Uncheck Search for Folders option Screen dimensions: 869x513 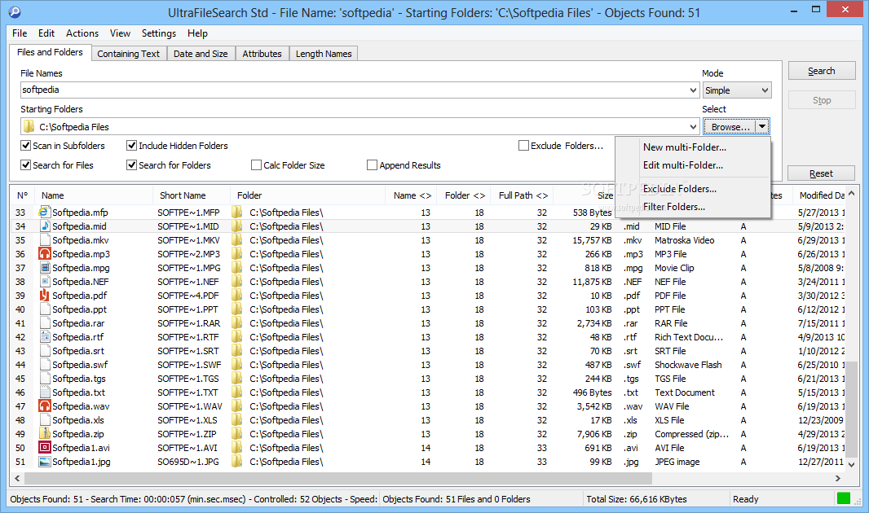point(131,165)
